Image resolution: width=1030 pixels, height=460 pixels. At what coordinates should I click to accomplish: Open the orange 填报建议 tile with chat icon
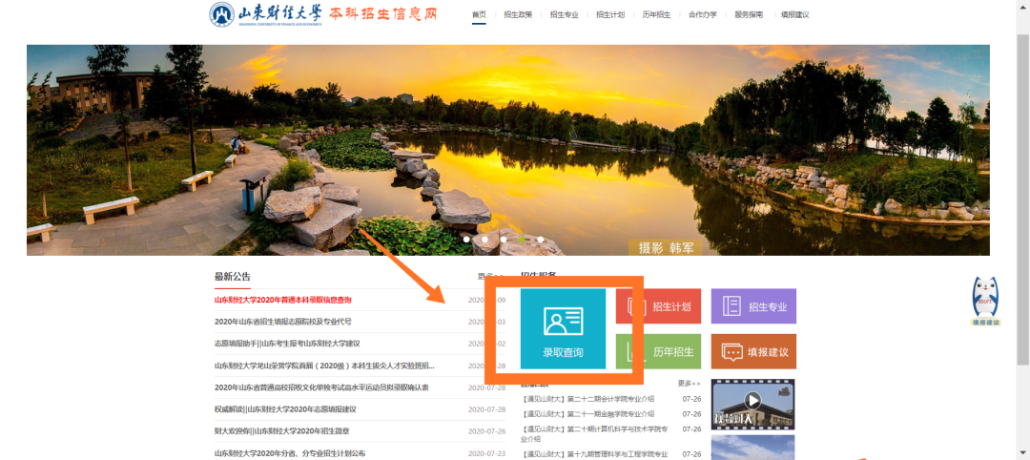click(753, 351)
